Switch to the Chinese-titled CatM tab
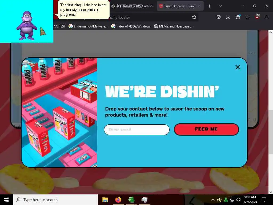 coord(132,6)
